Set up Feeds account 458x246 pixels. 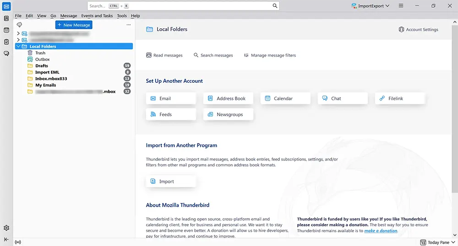pos(171,115)
